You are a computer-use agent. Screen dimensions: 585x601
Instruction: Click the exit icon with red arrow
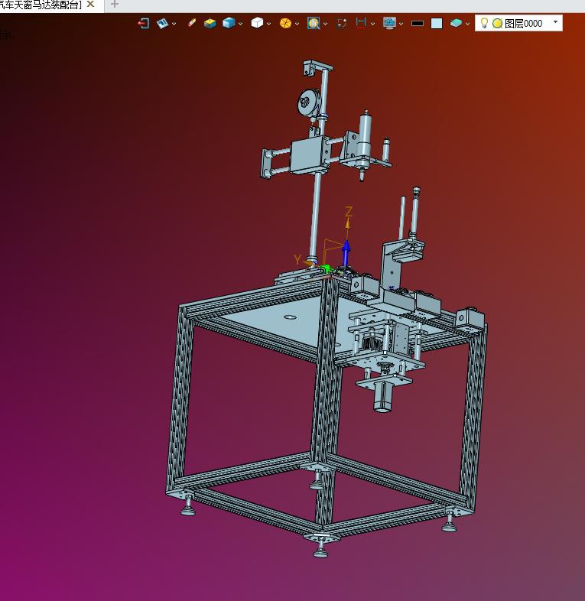click(x=143, y=23)
